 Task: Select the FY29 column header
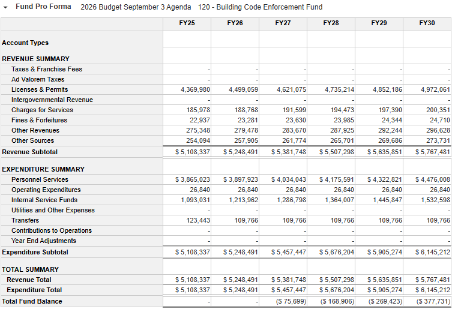(379, 23)
